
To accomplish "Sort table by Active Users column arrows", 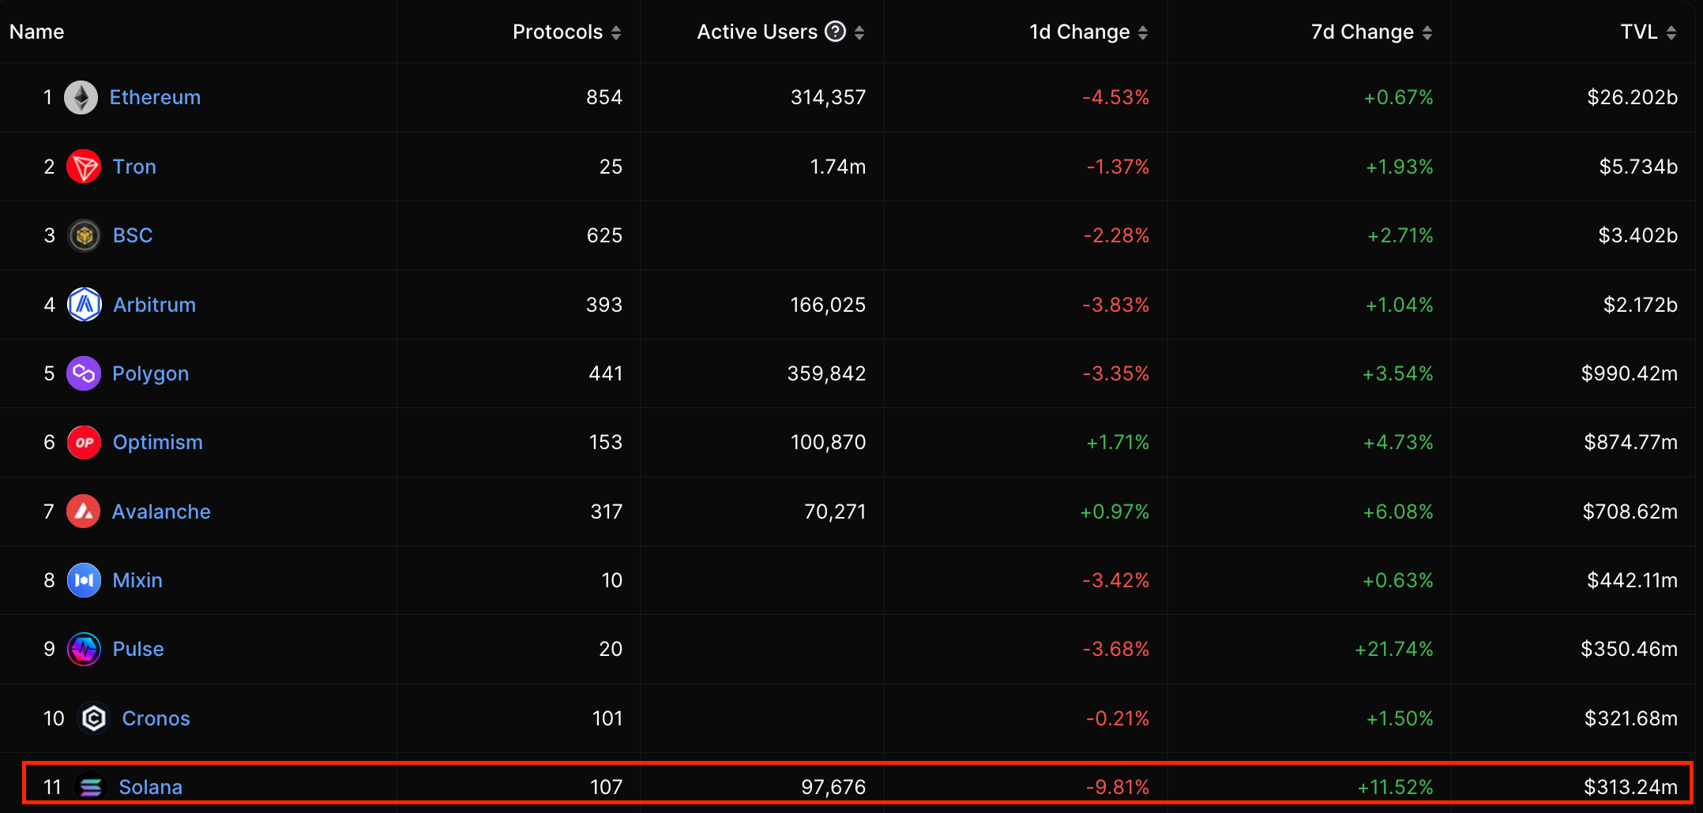I will [x=859, y=32].
